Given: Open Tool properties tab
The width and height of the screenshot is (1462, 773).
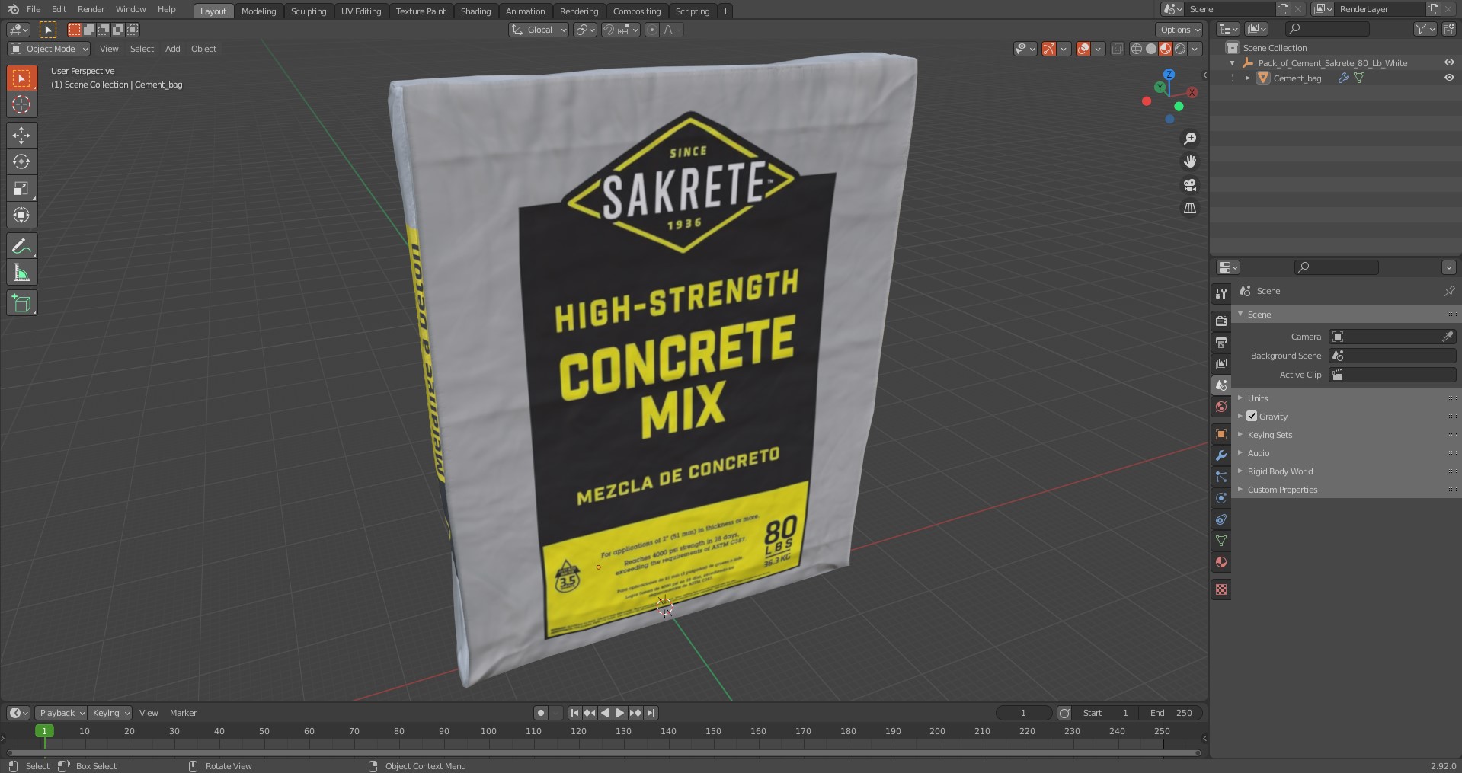Looking at the screenshot, I should click(x=1221, y=294).
